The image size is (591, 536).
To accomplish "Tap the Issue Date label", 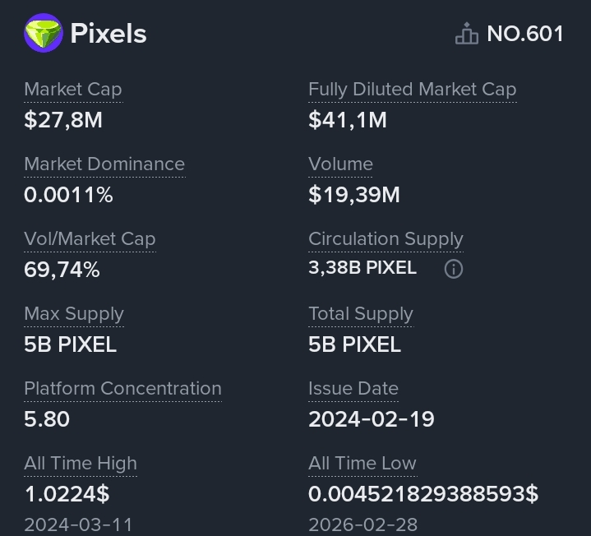I will click(x=353, y=388).
